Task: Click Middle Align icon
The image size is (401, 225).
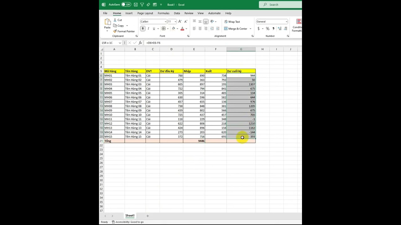Action: (200, 22)
